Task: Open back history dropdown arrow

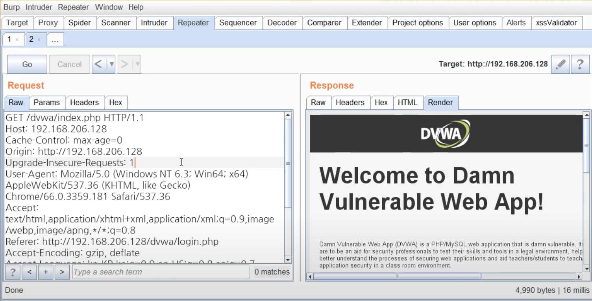Action: (x=111, y=64)
